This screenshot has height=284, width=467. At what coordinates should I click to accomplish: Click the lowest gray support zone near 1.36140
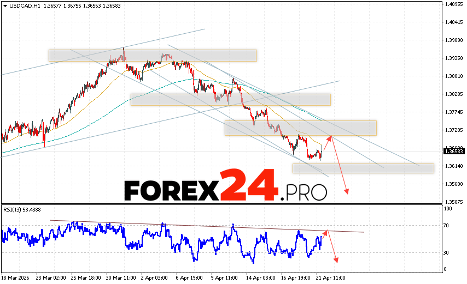(363, 168)
